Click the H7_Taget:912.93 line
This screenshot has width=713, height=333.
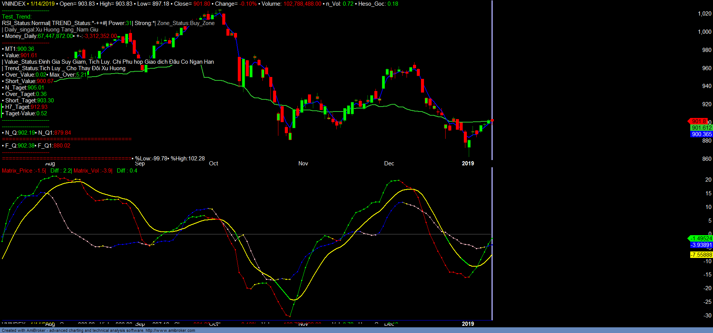[26, 107]
